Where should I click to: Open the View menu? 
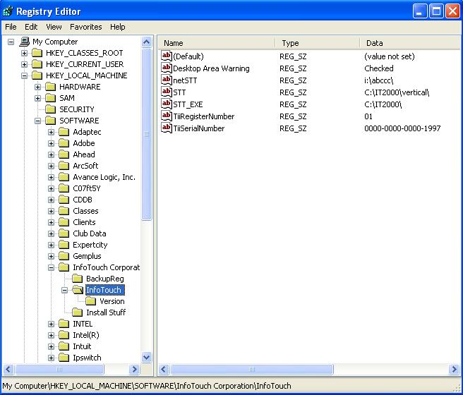[x=54, y=27]
